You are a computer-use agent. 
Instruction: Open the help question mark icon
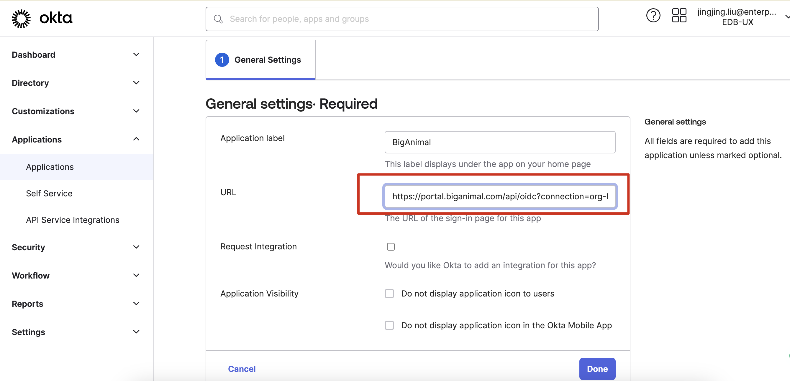click(653, 15)
